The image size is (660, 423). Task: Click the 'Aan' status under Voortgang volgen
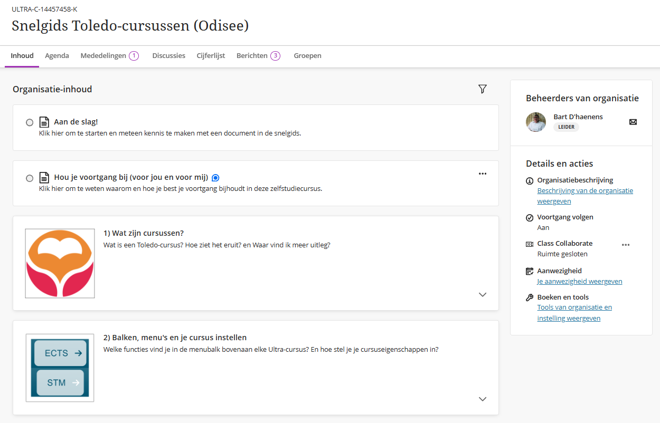pos(543,228)
